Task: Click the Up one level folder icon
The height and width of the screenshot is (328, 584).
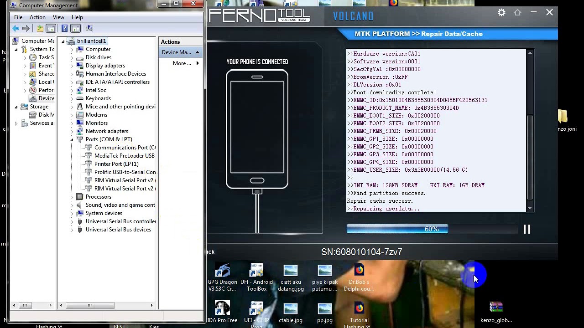Action: click(40, 29)
